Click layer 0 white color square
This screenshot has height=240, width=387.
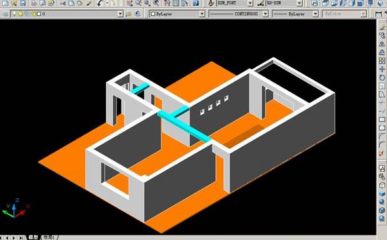(39, 14)
